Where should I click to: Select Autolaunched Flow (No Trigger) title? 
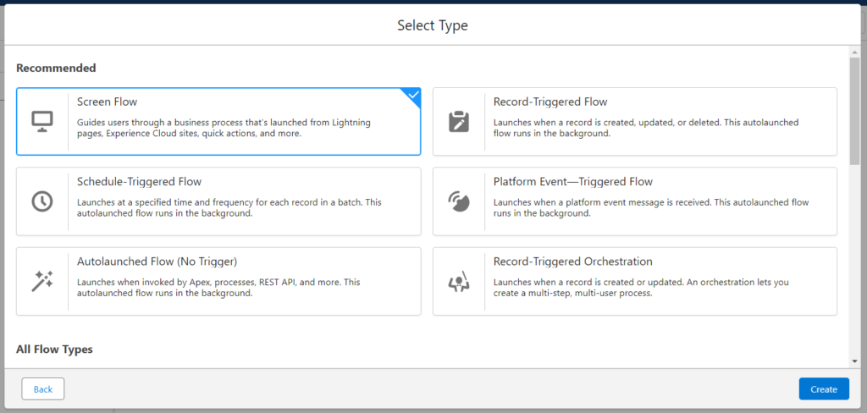click(x=157, y=261)
